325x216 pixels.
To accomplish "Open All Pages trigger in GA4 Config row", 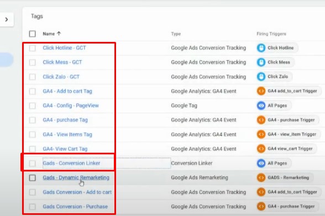I will [x=274, y=105].
